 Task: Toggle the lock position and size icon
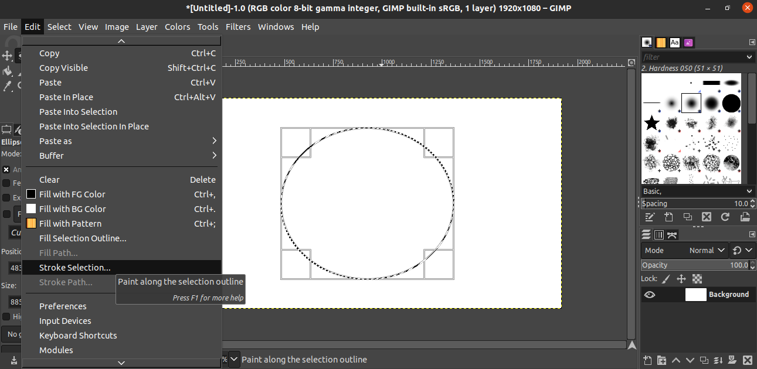pos(681,279)
